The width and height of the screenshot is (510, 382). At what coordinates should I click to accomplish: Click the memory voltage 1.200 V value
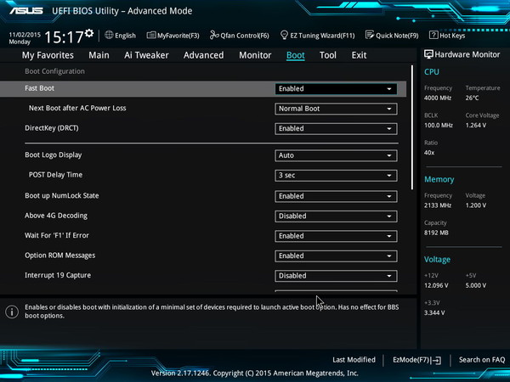click(x=476, y=205)
